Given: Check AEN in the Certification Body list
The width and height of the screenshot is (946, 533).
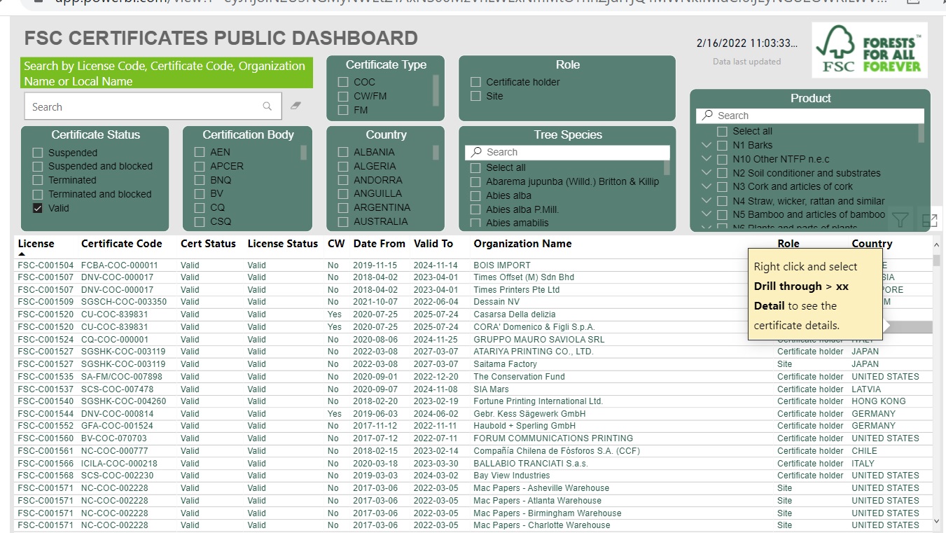Looking at the screenshot, I should pos(200,152).
